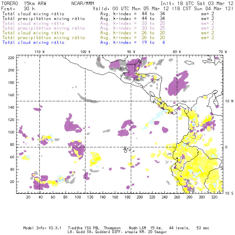Screen dimensions: 235x235
Task: Click the purple 'Total precipitation mixing ratio' legend line
Action: pyautogui.click(x=44, y=28)
